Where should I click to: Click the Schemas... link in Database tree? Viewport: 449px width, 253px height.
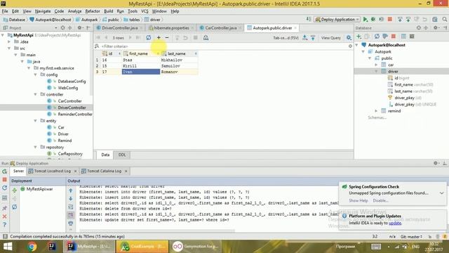pyautogui.click(x=377, y=117)
